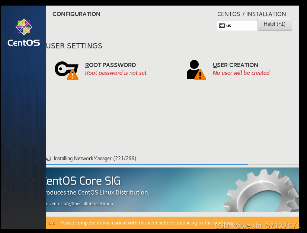Click the warning triangle in orange bar

[x=52, y=223]
